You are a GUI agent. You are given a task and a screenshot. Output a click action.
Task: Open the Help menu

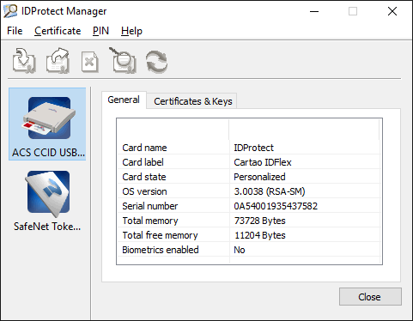click(131, 31)
